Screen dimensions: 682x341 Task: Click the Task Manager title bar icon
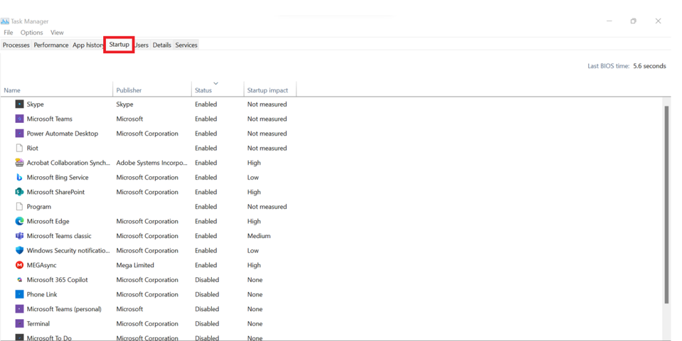[x=5, y=21]
